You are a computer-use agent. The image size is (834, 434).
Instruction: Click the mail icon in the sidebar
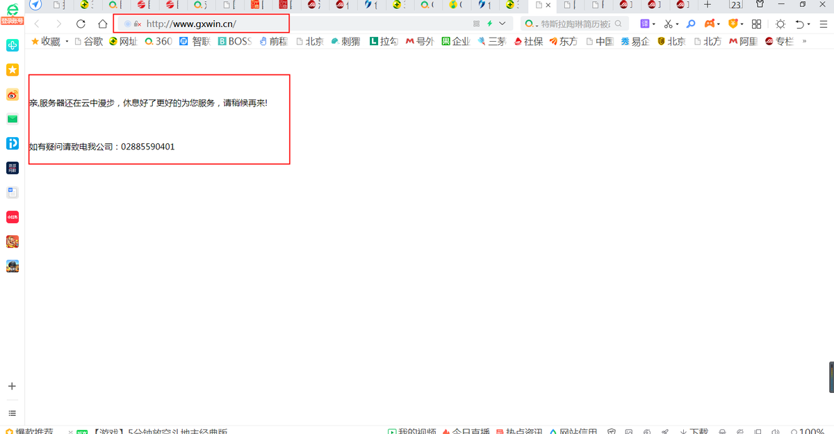tap(12, 119)
